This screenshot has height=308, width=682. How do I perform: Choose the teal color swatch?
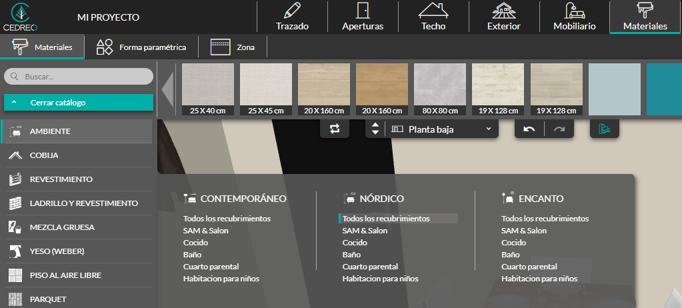click(664, 89)
